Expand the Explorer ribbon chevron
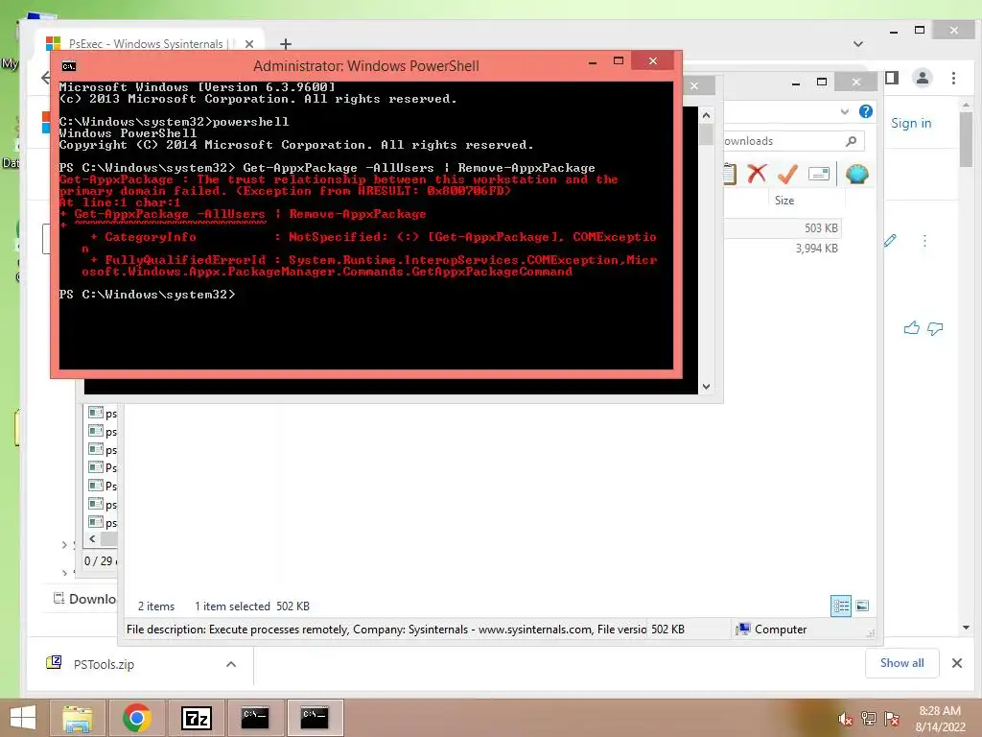This screenshot has width=982, height=737. tap(845, 111)
